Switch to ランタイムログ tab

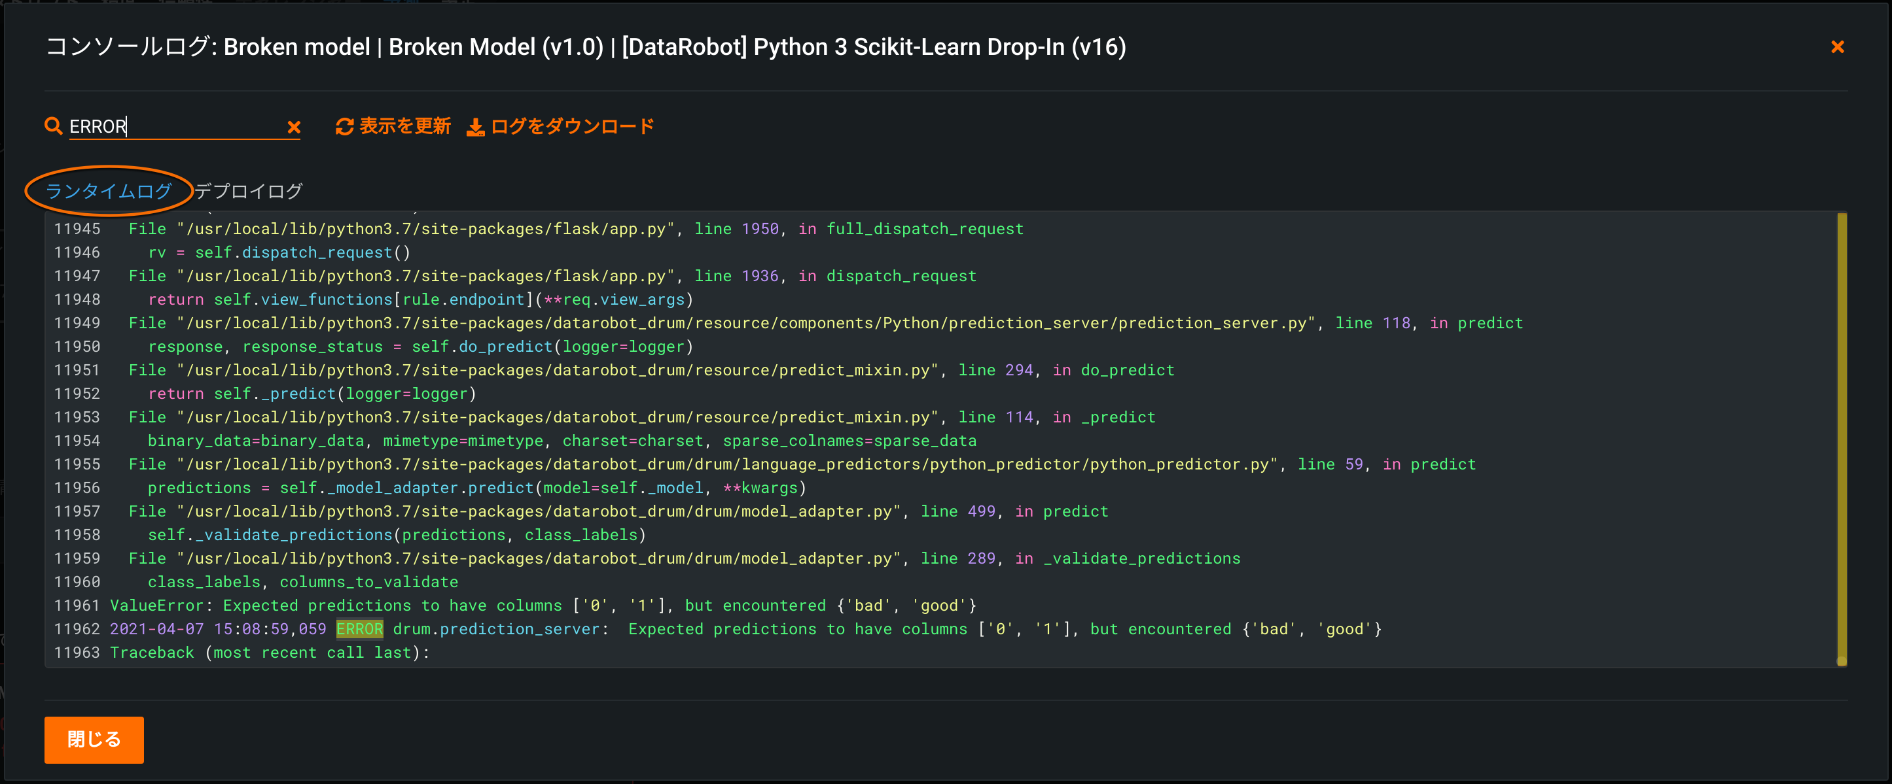[x=109, y=191]
